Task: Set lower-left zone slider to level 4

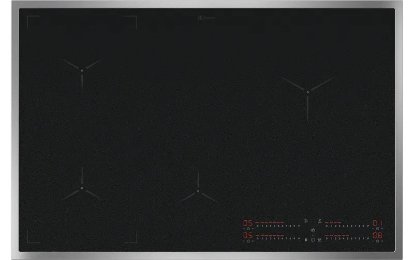Action: tap(275, 238)
